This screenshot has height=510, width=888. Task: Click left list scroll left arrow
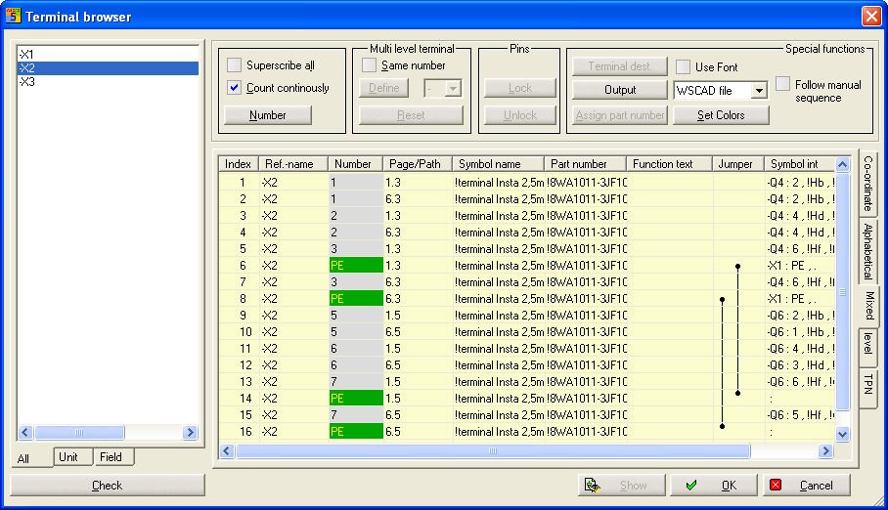[24, 433]
